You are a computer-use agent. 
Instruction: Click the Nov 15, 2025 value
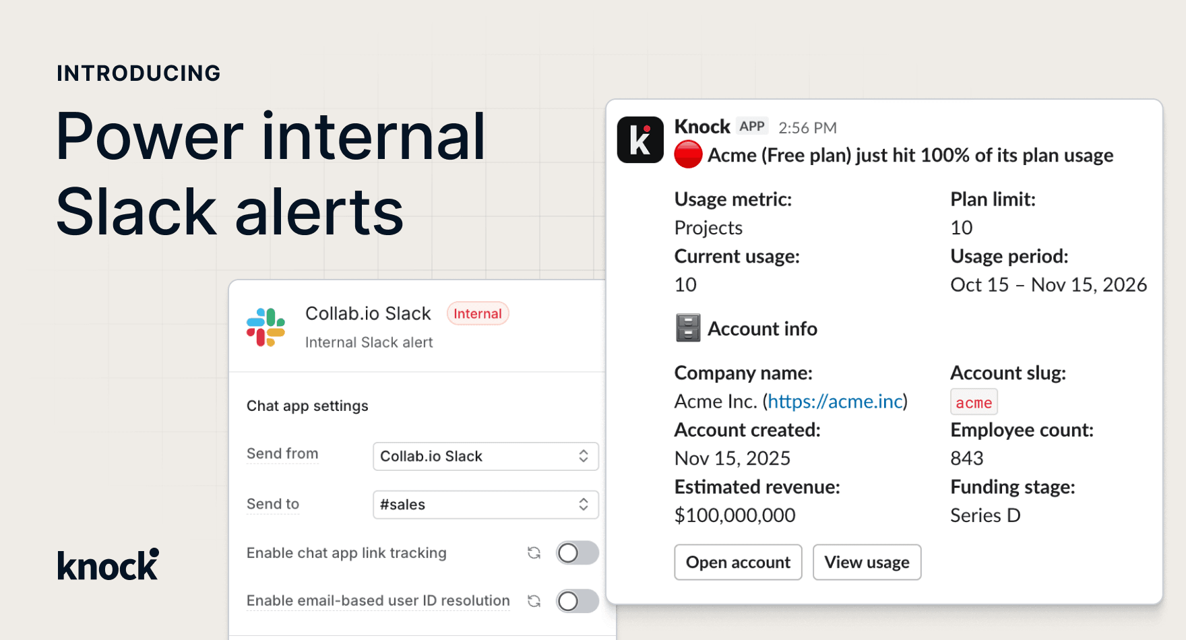pyautogui.click(x=732, y=459)
